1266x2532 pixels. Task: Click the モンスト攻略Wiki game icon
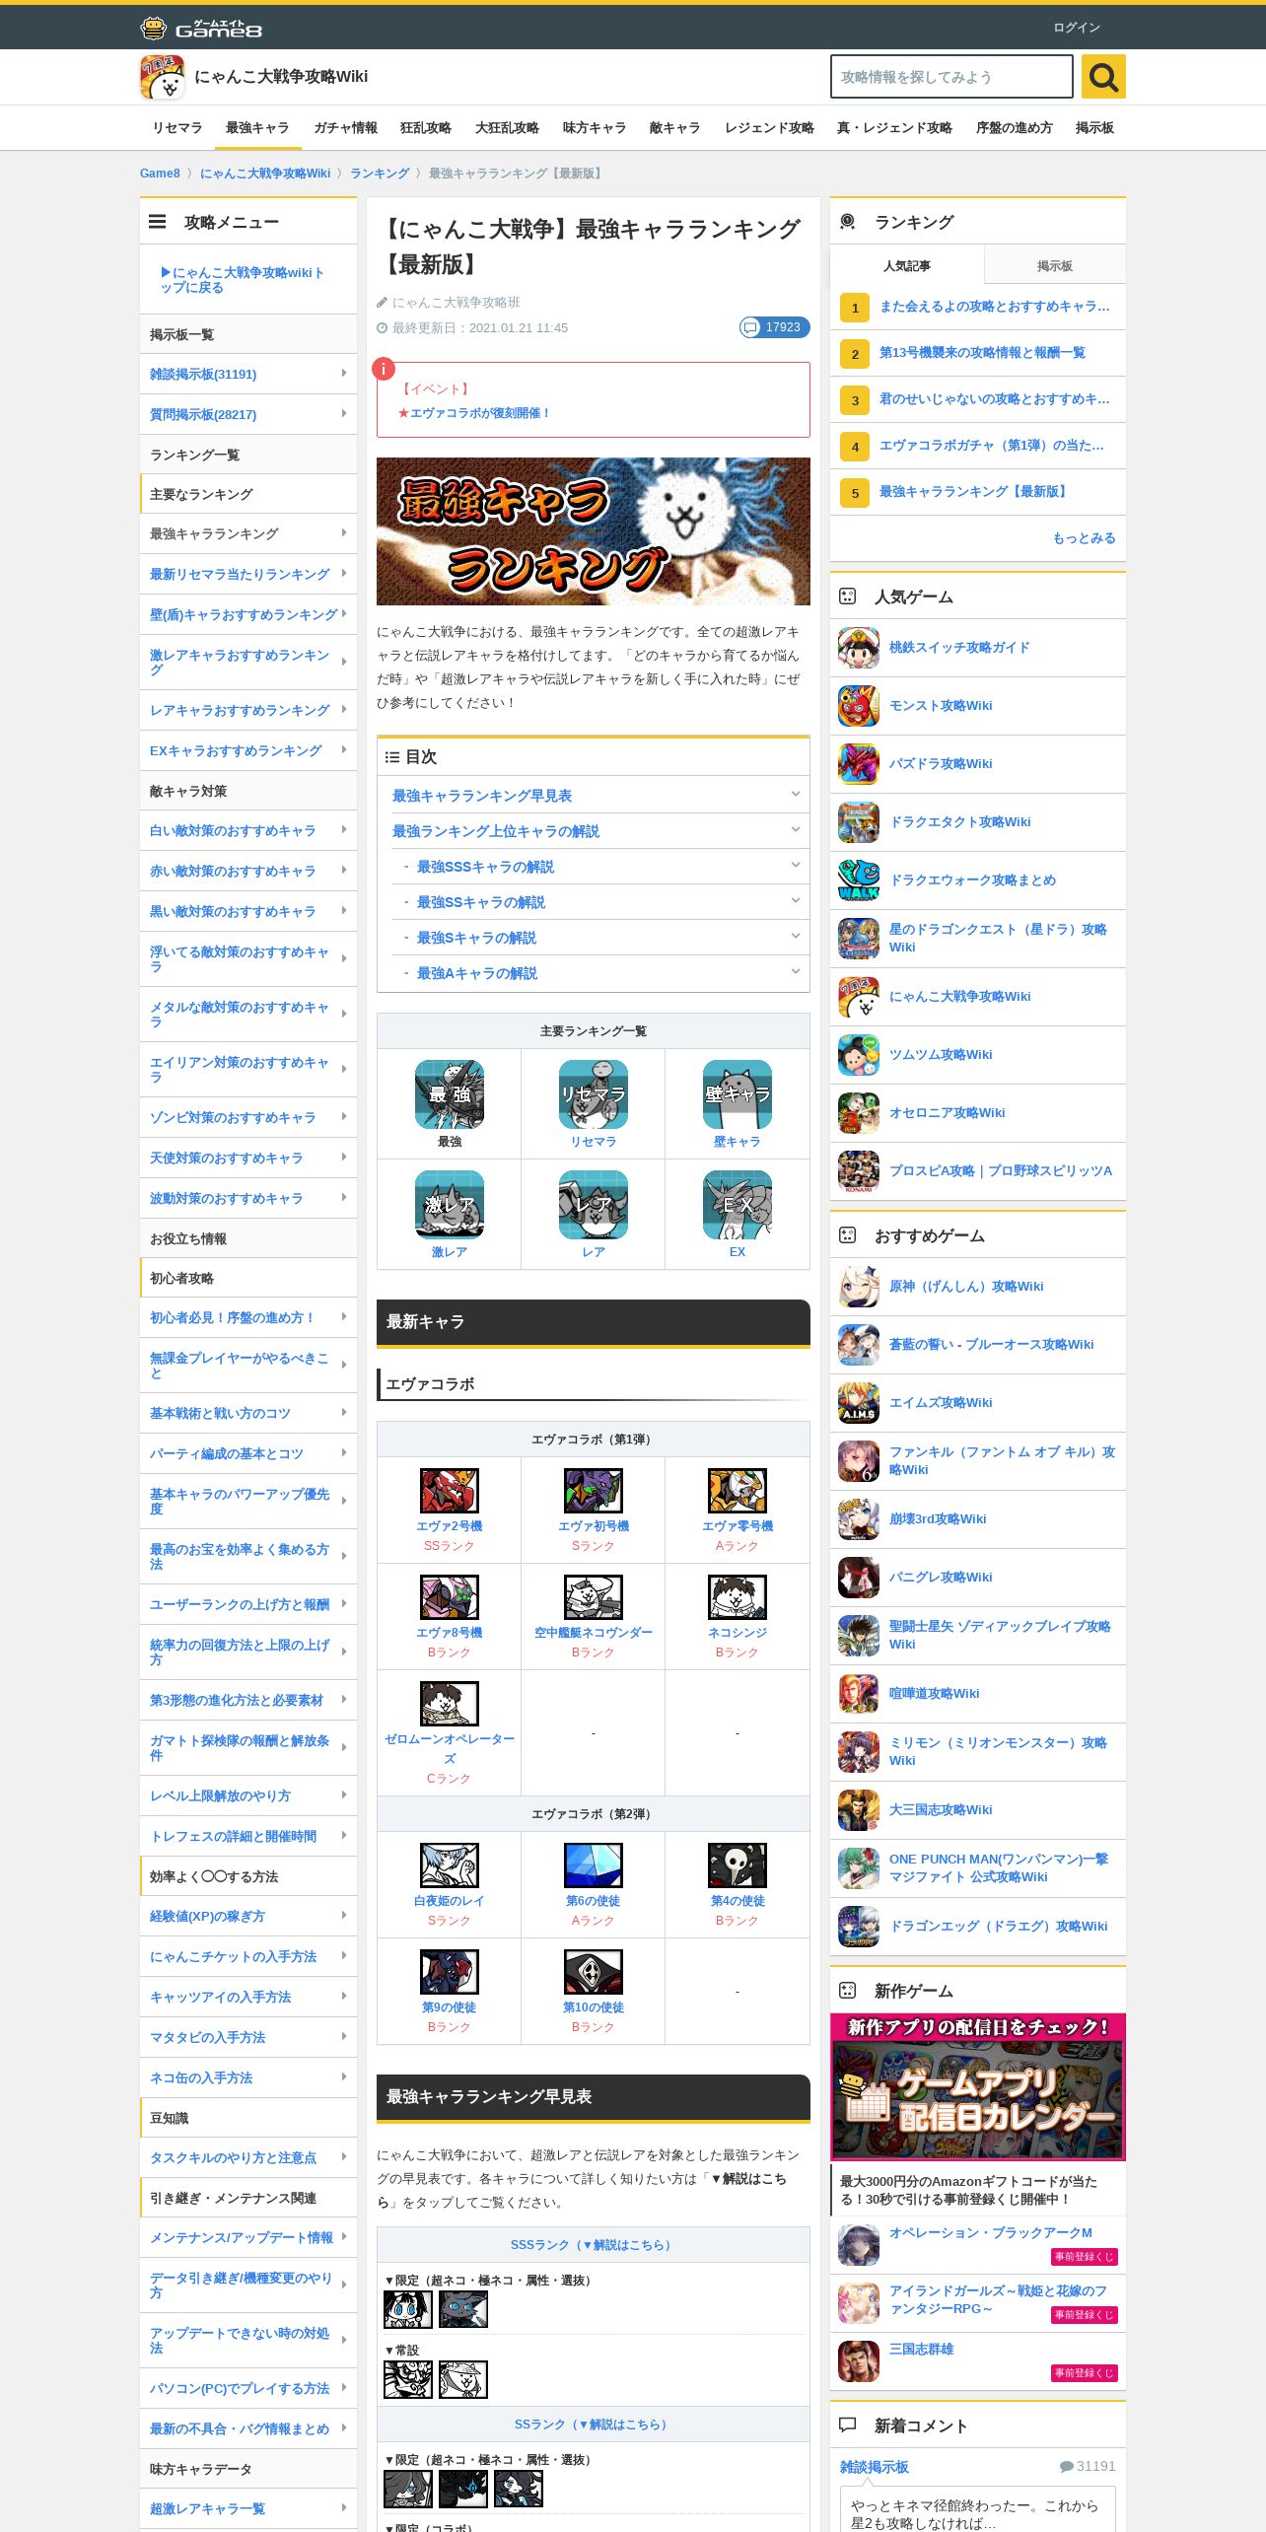pos(859,706)
